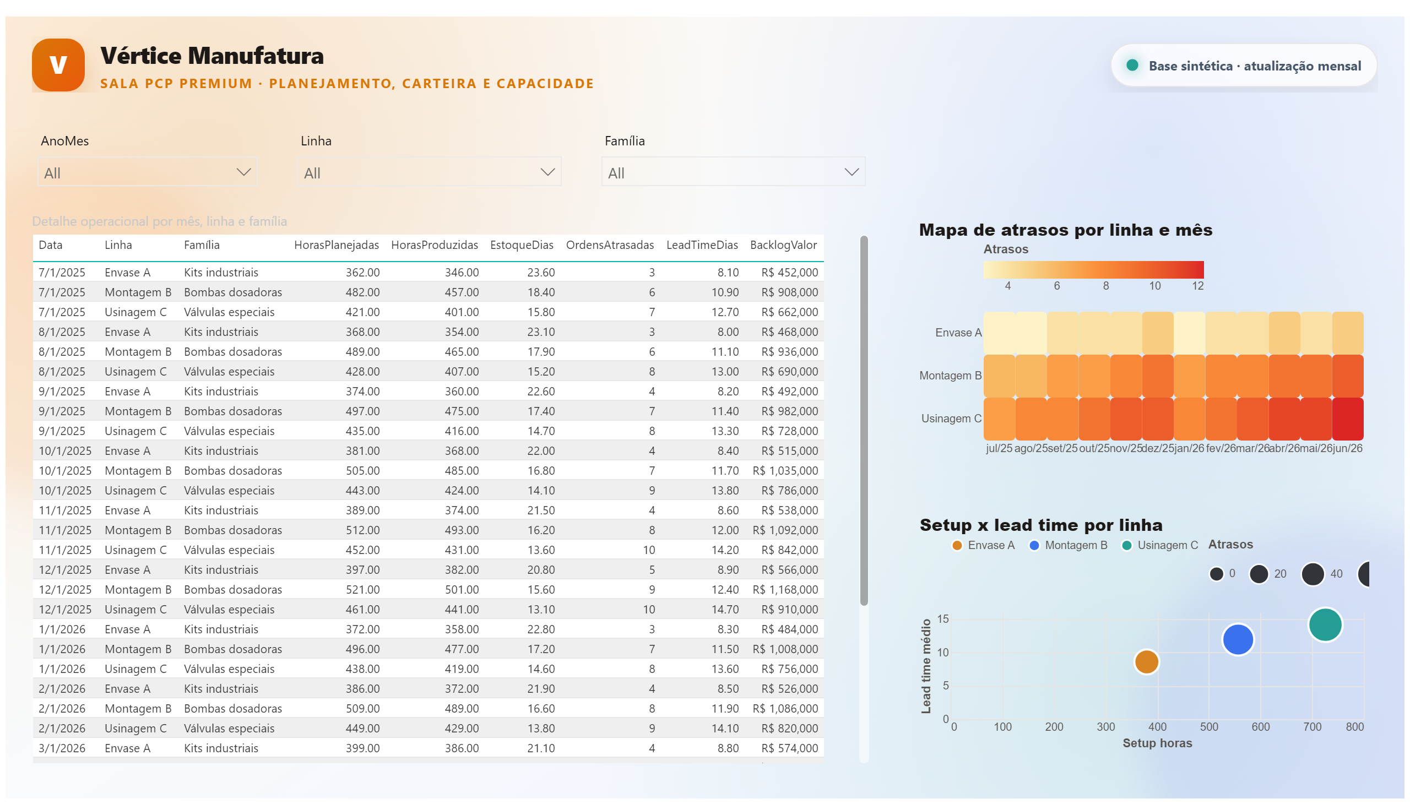Screen dimensions: 1410x804
Task: Sort table by BacklogValor column header
Action: point(783,245)
